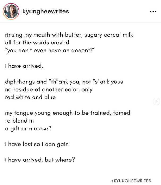Image resolution: width=161 pixels, height=185 pixels.
Task: Click the line "i have lost so i can gain"
Action: [37, 144]
